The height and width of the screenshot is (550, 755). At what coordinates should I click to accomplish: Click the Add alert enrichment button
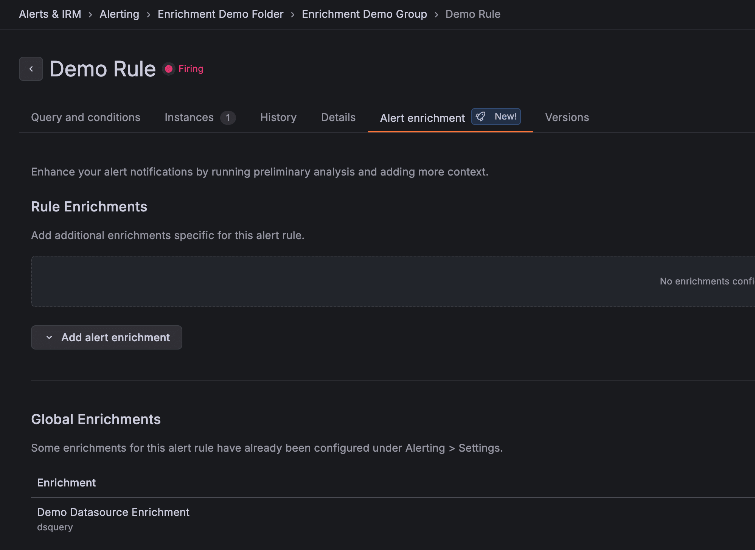point(106,337)
